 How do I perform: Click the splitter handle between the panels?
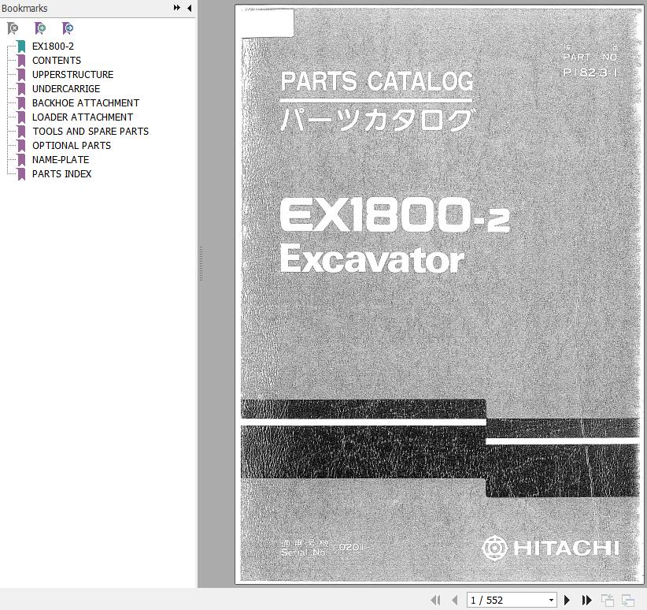(x=201, y=264)
